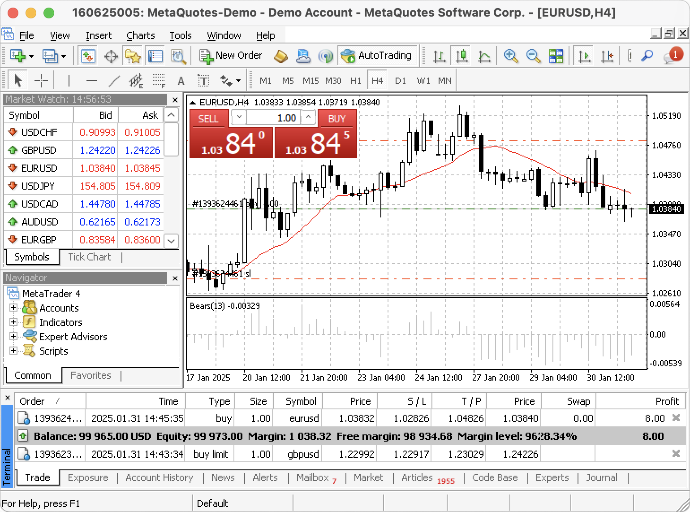Decrease the one-click trading volume
The width and height of the screenshot is (690, 512).
pos(239,117)
